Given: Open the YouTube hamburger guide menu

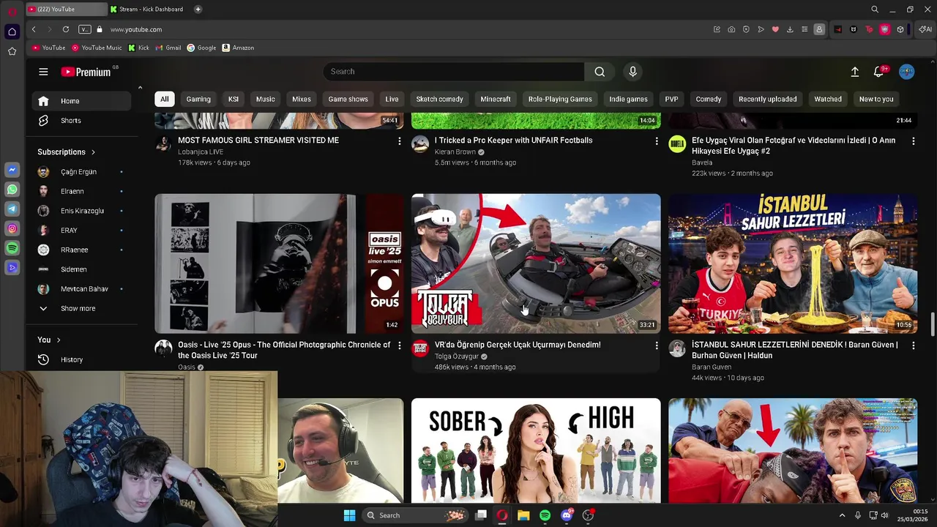Looking at the screenshot, I should pyautogui.click(x=43, y=72).
